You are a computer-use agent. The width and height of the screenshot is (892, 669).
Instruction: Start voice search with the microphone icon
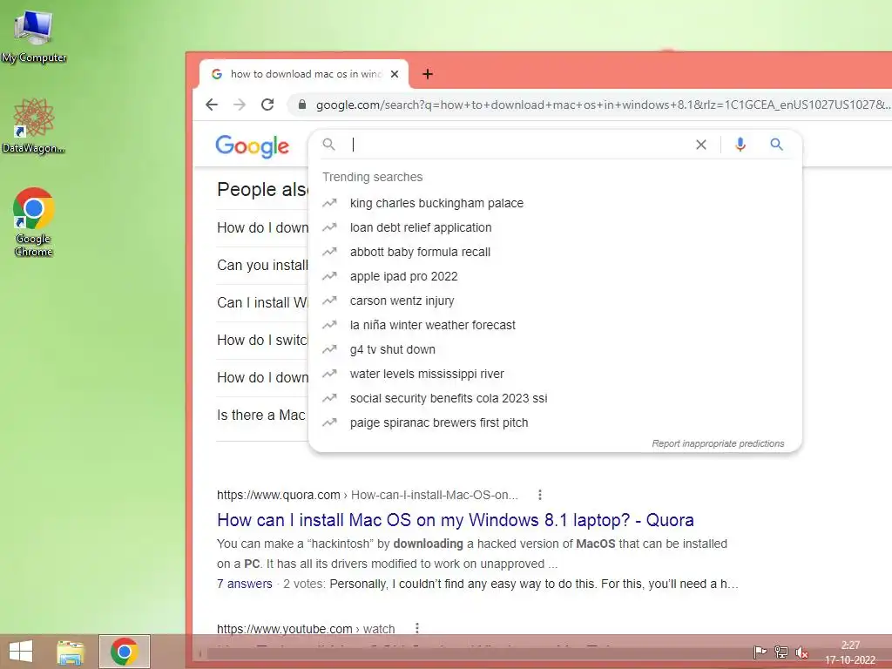click(740, 145)
